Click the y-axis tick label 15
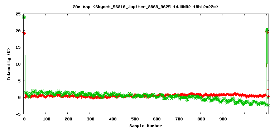 tap(18, 47)
